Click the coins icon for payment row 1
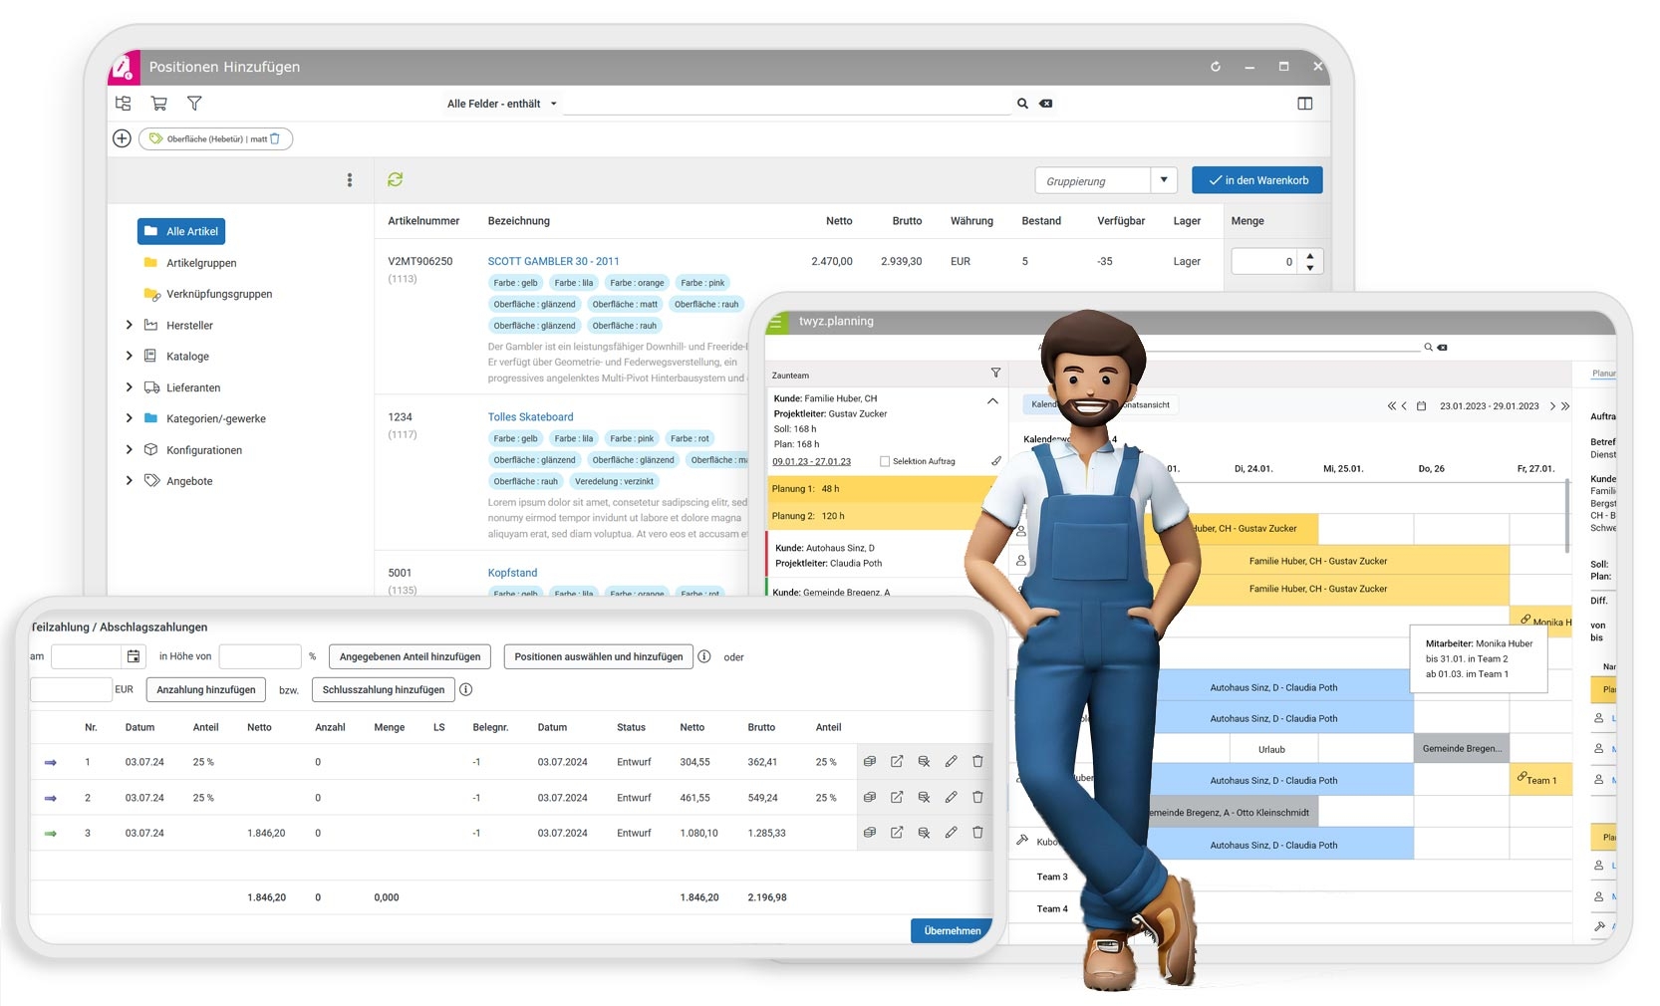The image size is (1660, 1006). pyautogui.click(x=870, y=762)
